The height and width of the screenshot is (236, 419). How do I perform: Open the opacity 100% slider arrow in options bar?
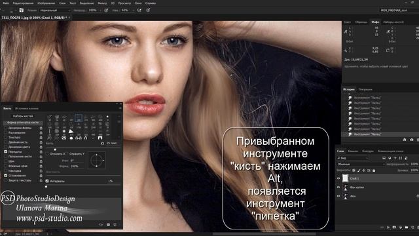[x=100, y=10]
